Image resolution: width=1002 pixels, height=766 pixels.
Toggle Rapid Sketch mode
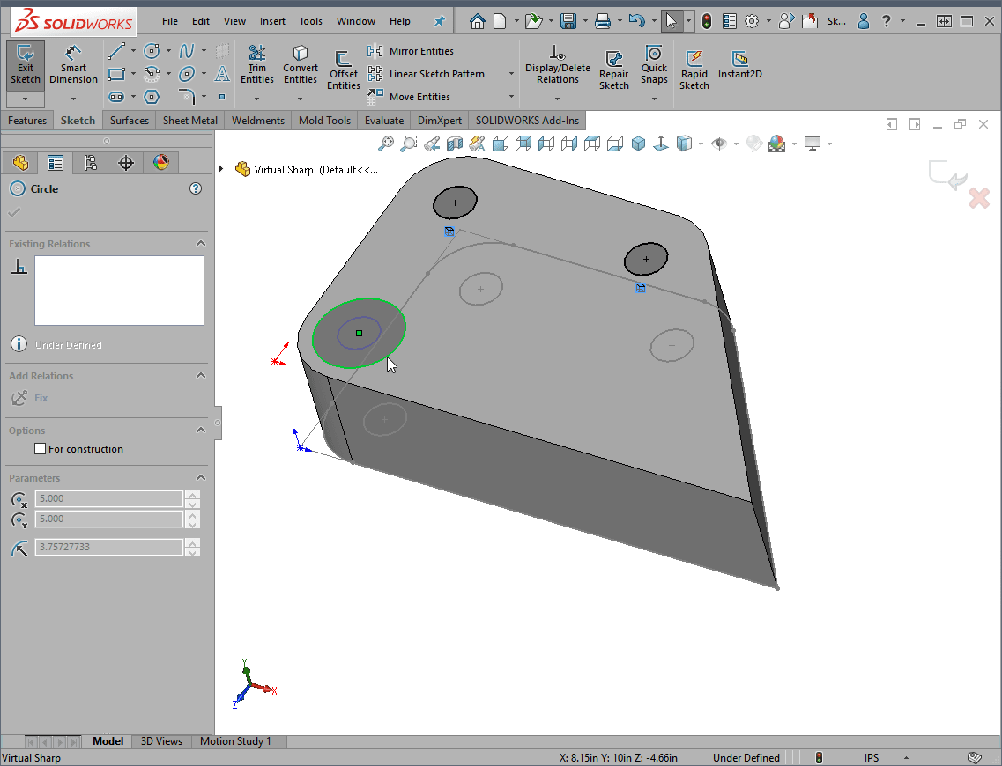[x=694, y=70]
